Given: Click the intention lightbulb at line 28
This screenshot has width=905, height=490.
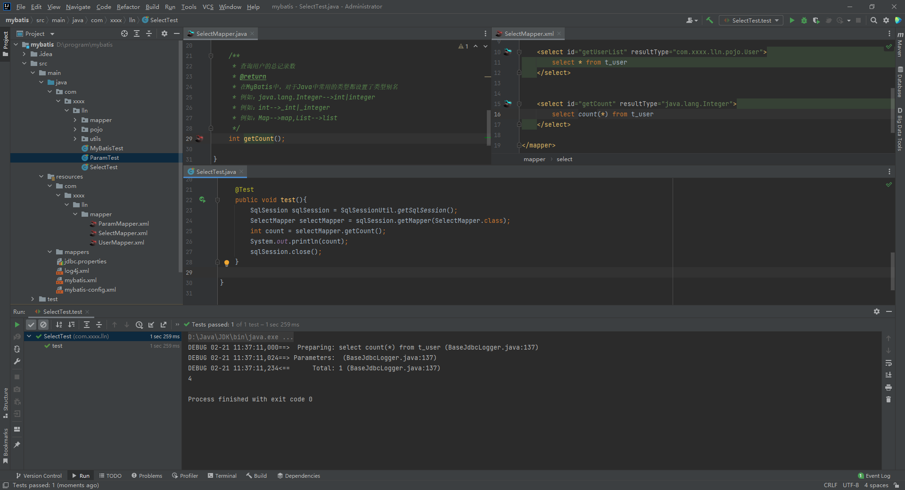Looking at the screenshot, I should 227,262.
